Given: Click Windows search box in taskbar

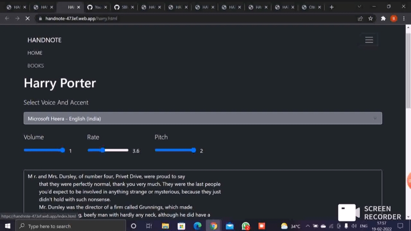Looking at the screenshot, I should [71, 226].
